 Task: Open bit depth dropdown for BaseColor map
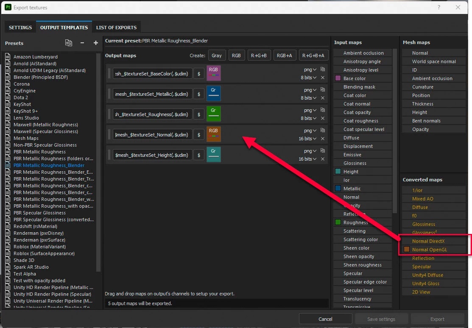pyautogui.click(x=309, y=78)
